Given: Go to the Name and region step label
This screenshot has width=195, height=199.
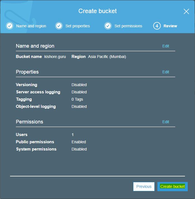Looking at the screenshot, I should click(31, 26).
